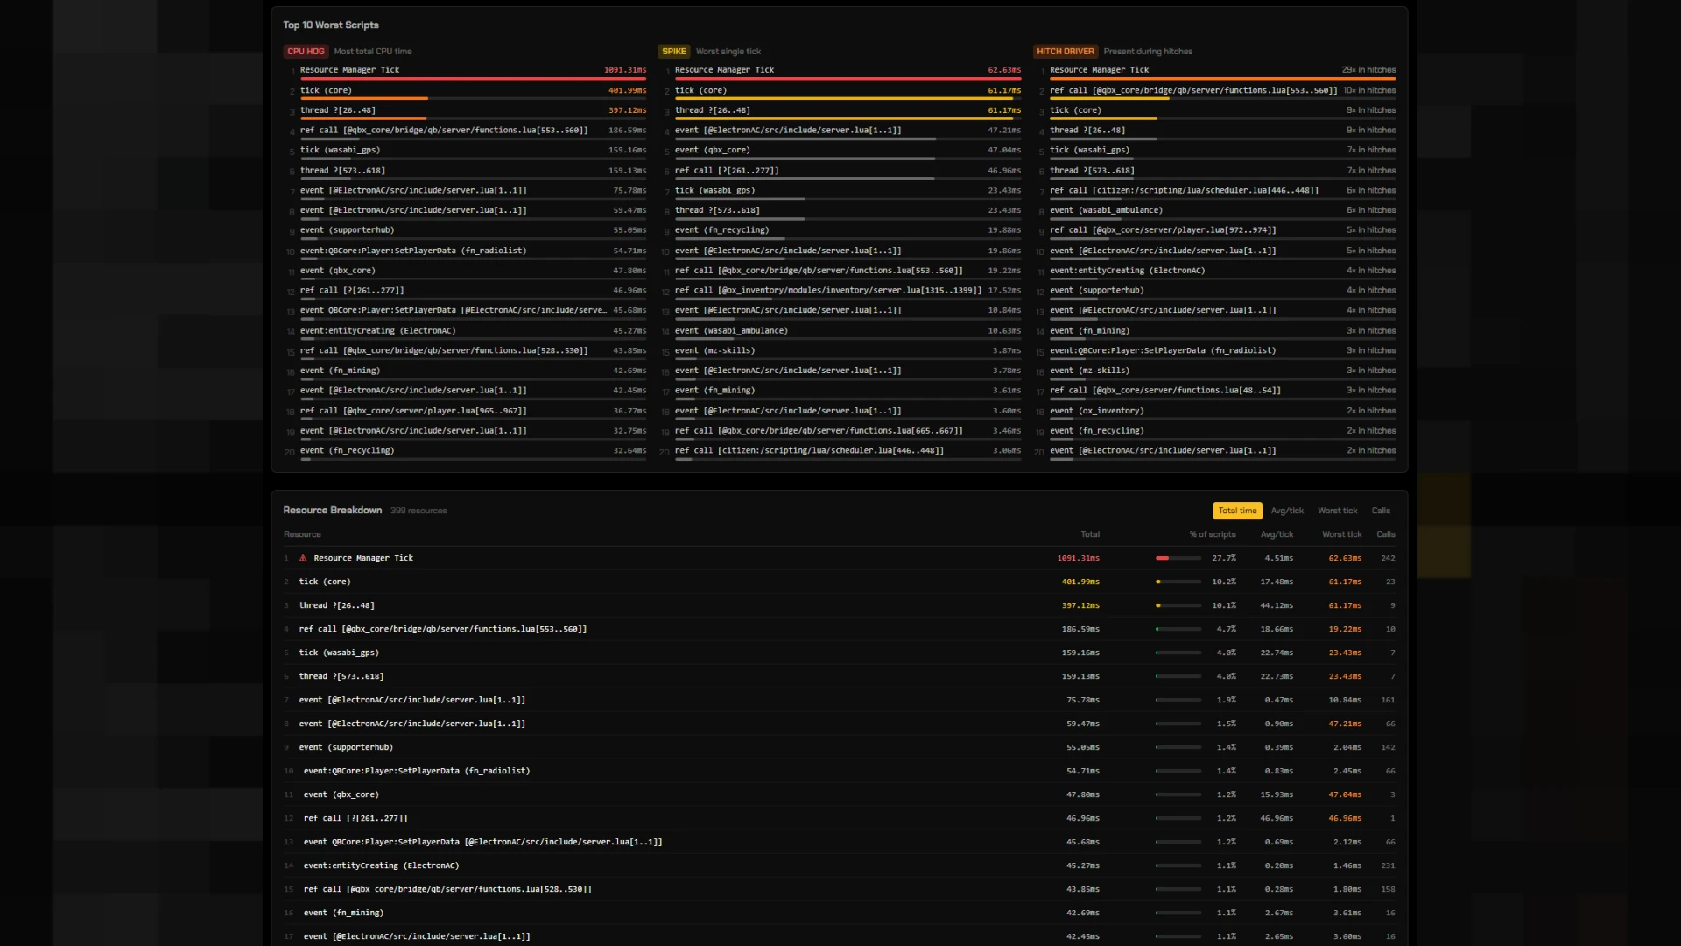
Task: Select event (wasabi_ambulance) 6x in hitches
Action: point(1216,212)
